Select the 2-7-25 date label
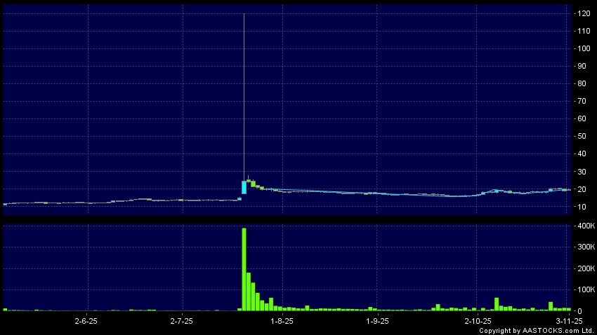This screenshot has width=597, height=335. (x=182, y=320)
